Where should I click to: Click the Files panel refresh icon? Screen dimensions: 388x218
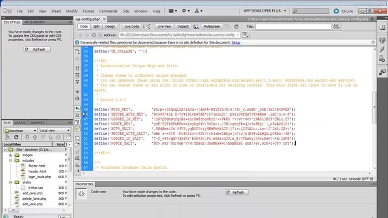point(16,137)
